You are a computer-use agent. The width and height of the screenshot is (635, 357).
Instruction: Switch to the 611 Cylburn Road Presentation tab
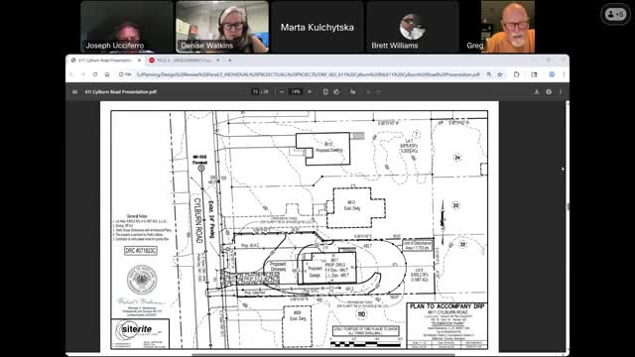point(105,60)
